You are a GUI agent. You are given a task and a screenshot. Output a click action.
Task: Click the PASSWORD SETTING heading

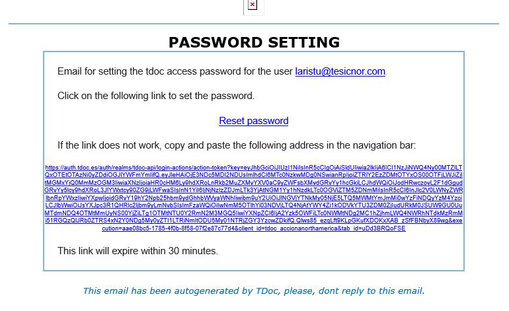click(254, 43)
